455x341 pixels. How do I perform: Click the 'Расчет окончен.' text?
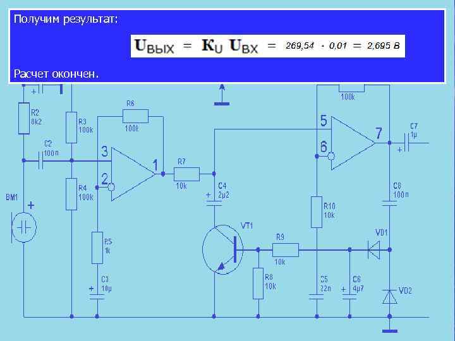click(x=56, y=74)
